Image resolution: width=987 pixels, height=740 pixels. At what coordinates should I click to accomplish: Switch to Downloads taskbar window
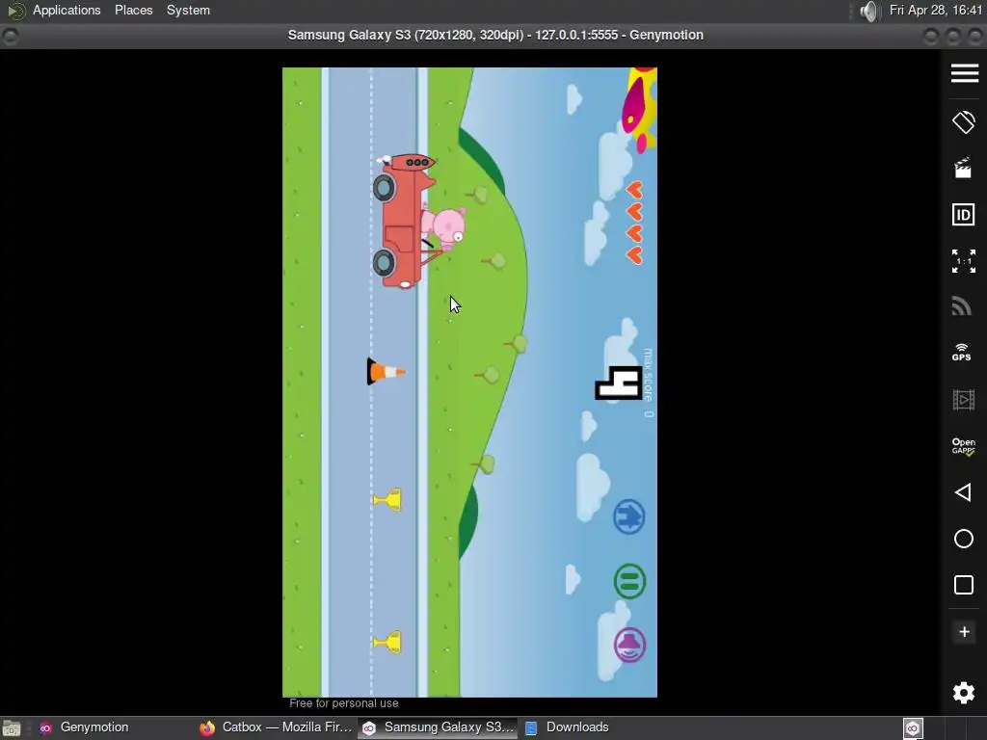click(x=567, y=727)
